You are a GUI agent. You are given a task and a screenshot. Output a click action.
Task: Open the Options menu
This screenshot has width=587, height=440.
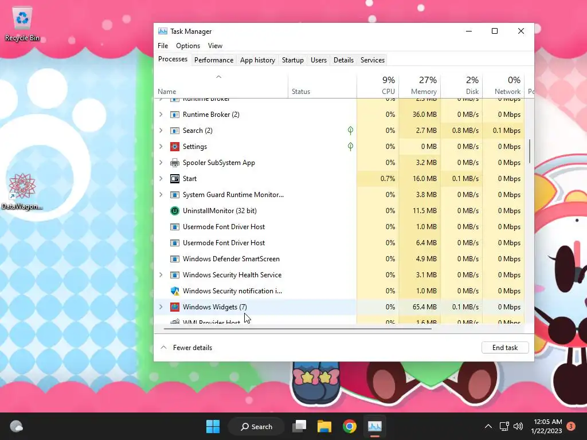pos(188,46)
